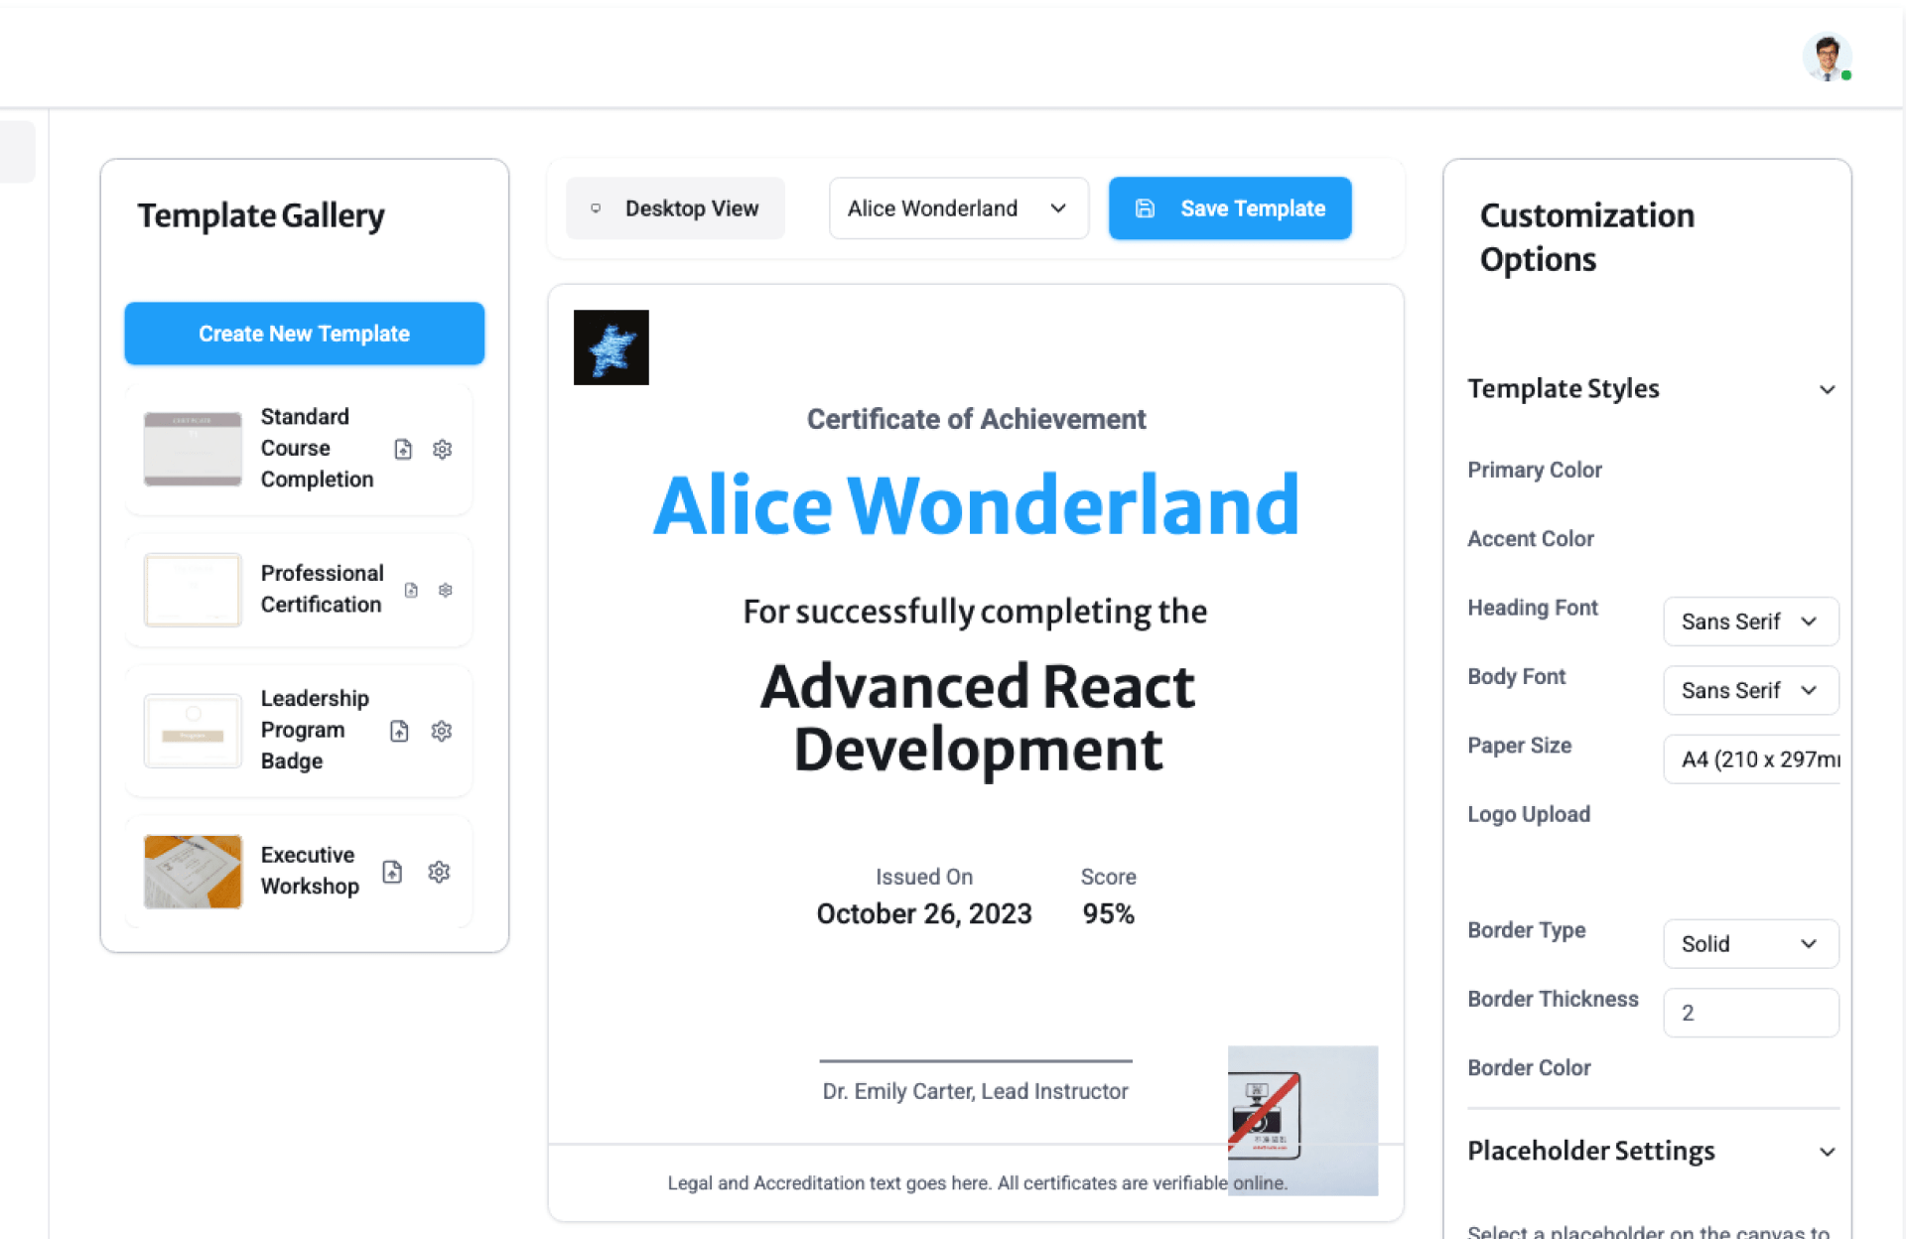The width and height of the screenshot is (1906, 1239).
Task: Click the export icon for Professional Certification
Action: [x=411, y=590]
